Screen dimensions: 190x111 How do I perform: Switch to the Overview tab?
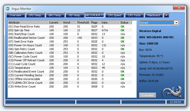(15, 15)
